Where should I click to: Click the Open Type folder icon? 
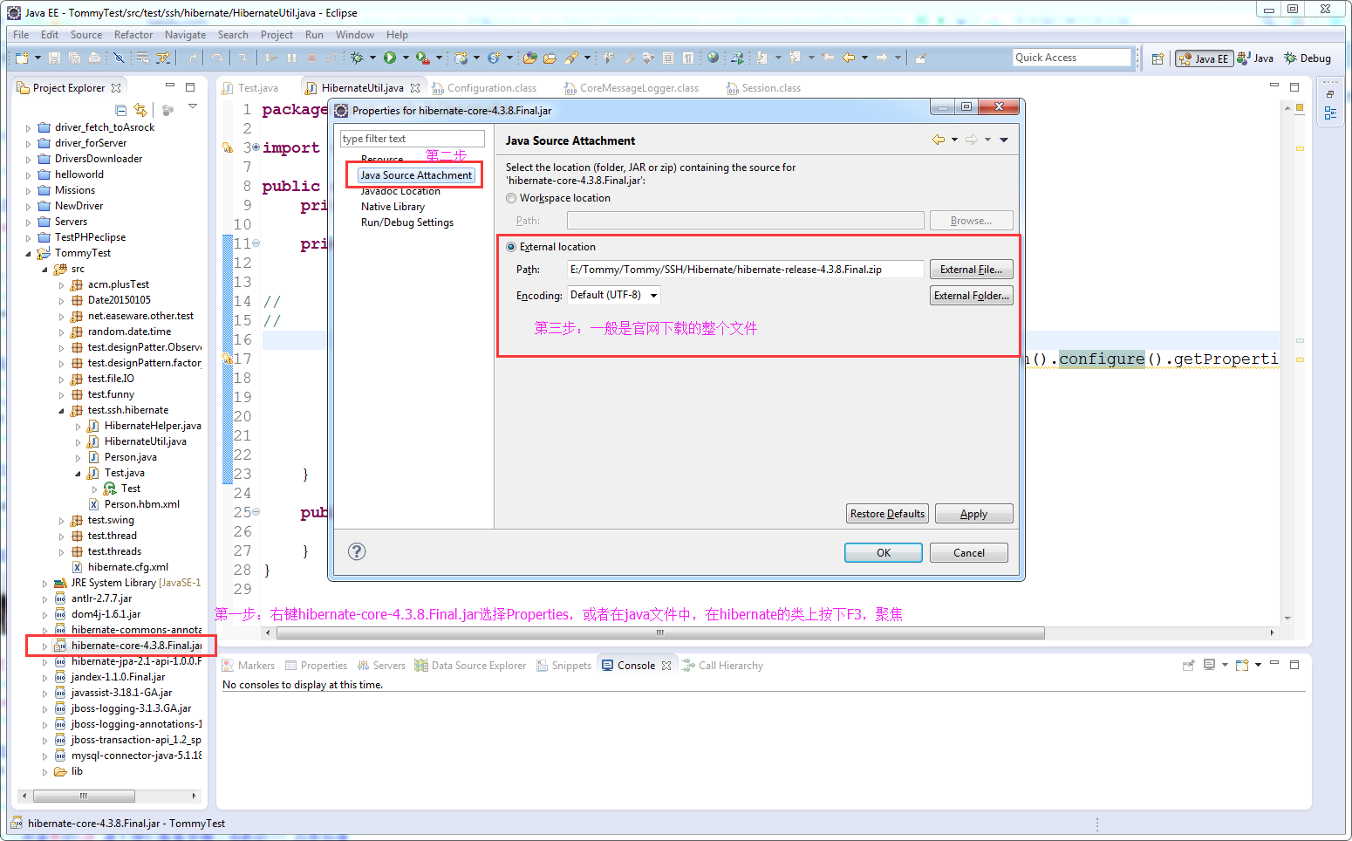[529, 58]
